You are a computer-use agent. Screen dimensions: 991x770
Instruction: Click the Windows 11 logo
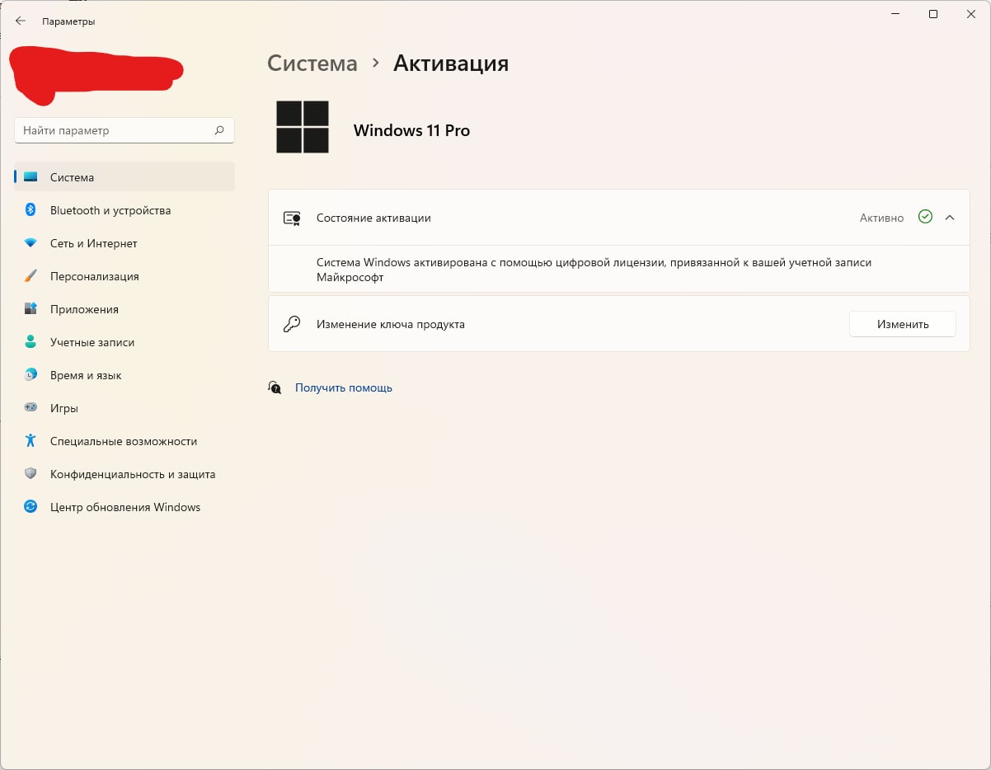pos(303,127)
